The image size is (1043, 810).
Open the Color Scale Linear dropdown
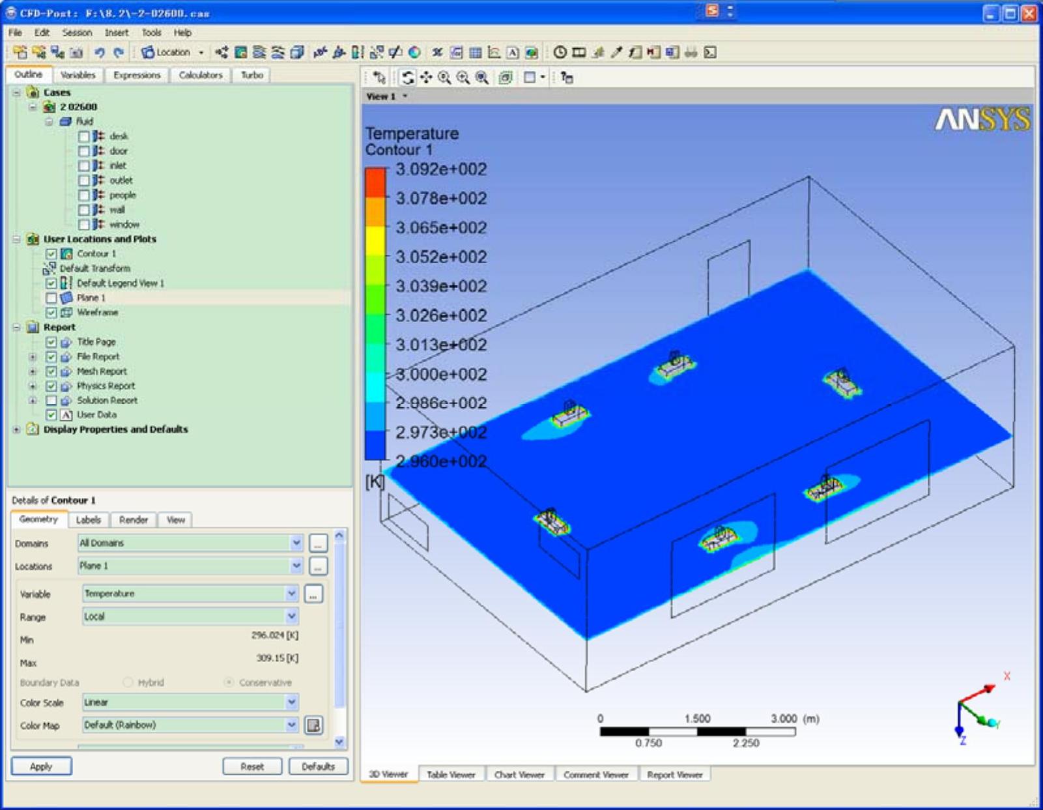coord(291,702)
